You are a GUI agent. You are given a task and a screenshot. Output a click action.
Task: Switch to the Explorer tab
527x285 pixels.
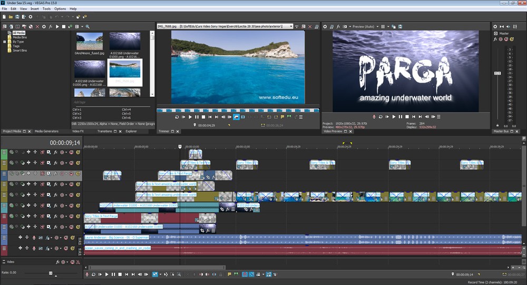131,131
